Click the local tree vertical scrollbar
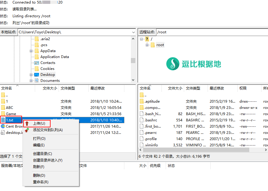The width and height of the screenshot is (268, 191). [133, 60]
